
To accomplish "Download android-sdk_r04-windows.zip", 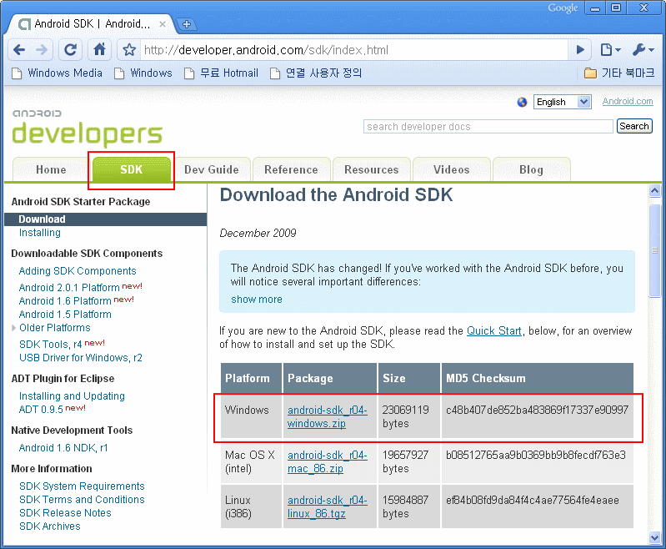I will tap(327, 416).
